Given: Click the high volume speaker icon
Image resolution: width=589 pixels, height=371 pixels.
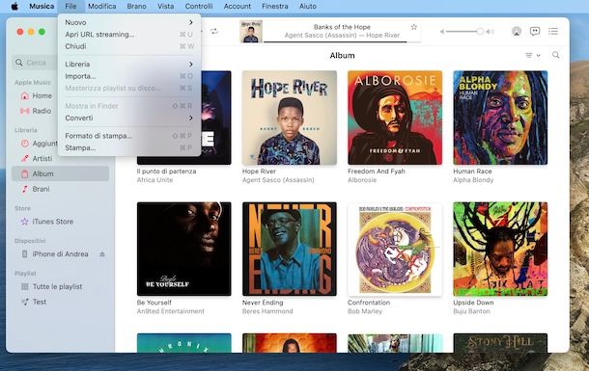Looking at the screenshot, I should [x=490, y=32].
